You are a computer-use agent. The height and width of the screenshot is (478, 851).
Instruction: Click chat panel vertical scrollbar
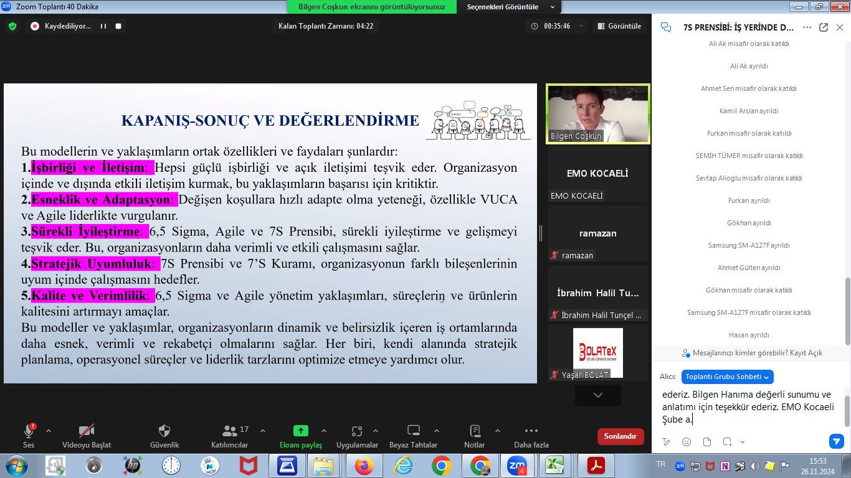[x=847, y=311]
